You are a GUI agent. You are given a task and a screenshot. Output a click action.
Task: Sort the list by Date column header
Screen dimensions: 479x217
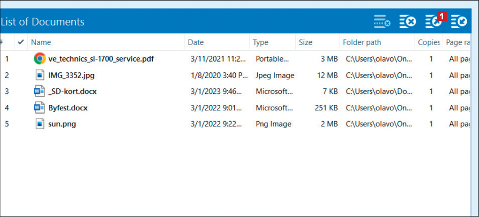(x=196, y=42)
